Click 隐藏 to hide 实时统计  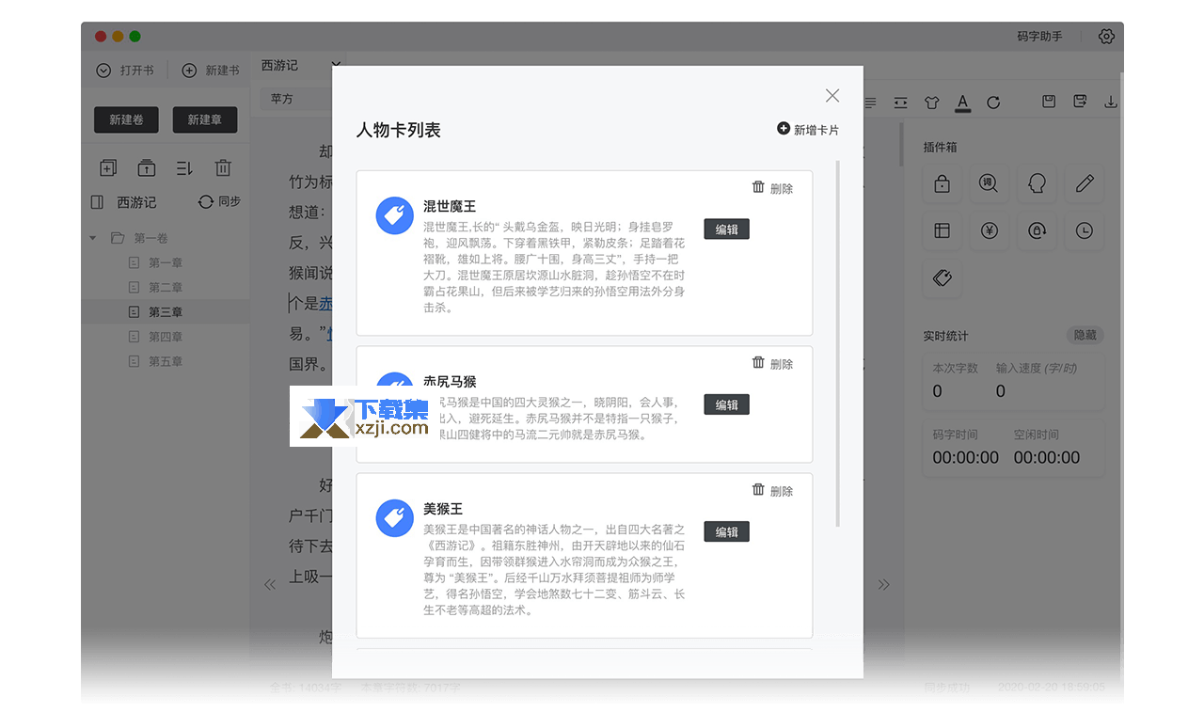coord(1085,335)
